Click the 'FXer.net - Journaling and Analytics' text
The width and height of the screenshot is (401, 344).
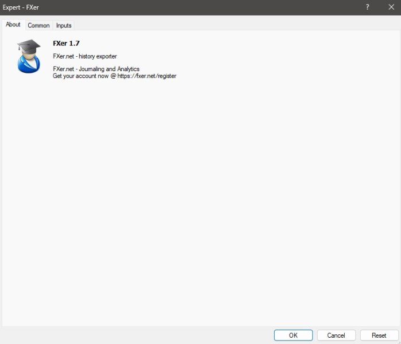coord(96,69)
